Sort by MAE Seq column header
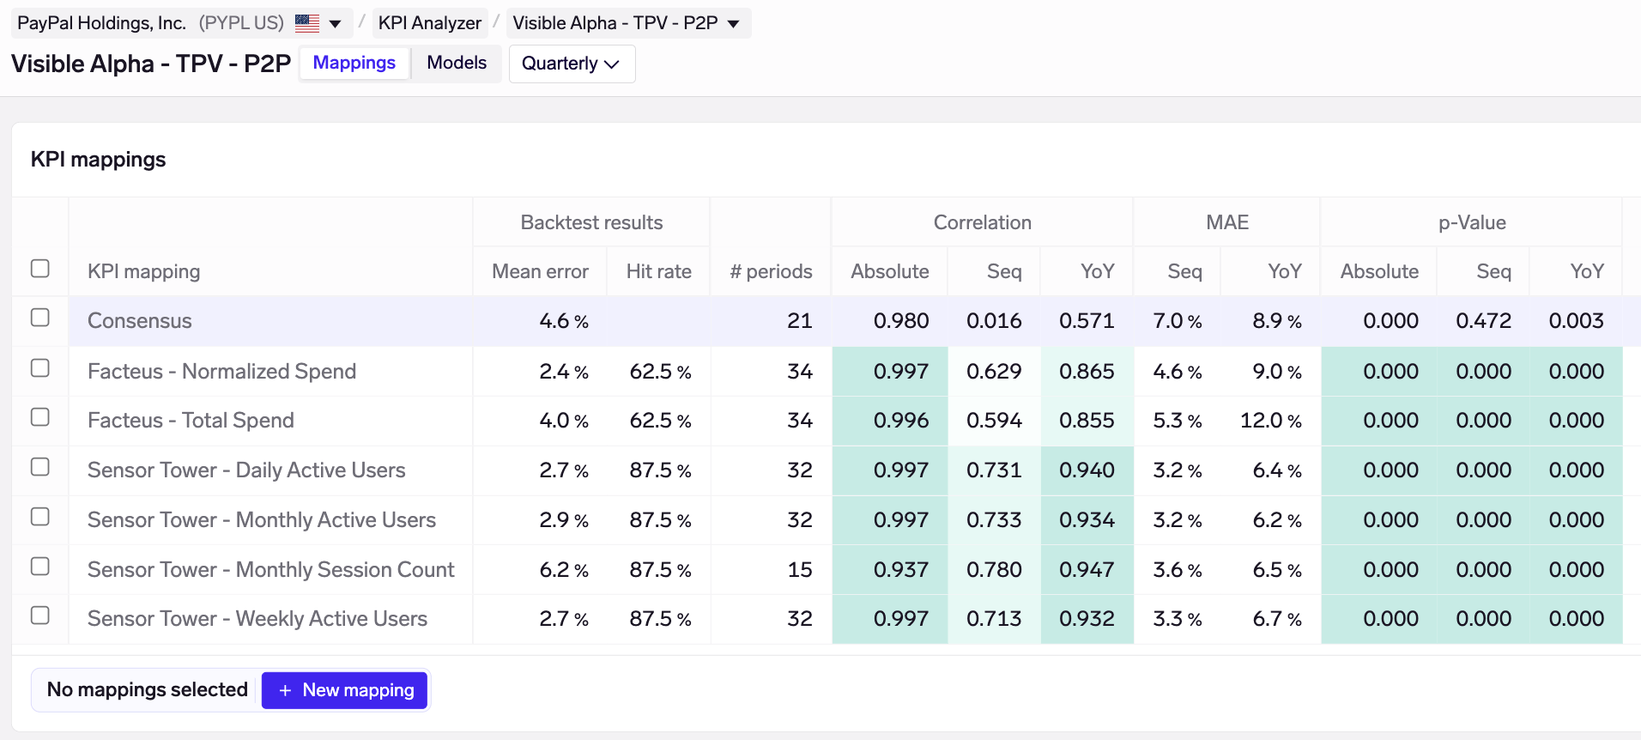 (1184, 271)
